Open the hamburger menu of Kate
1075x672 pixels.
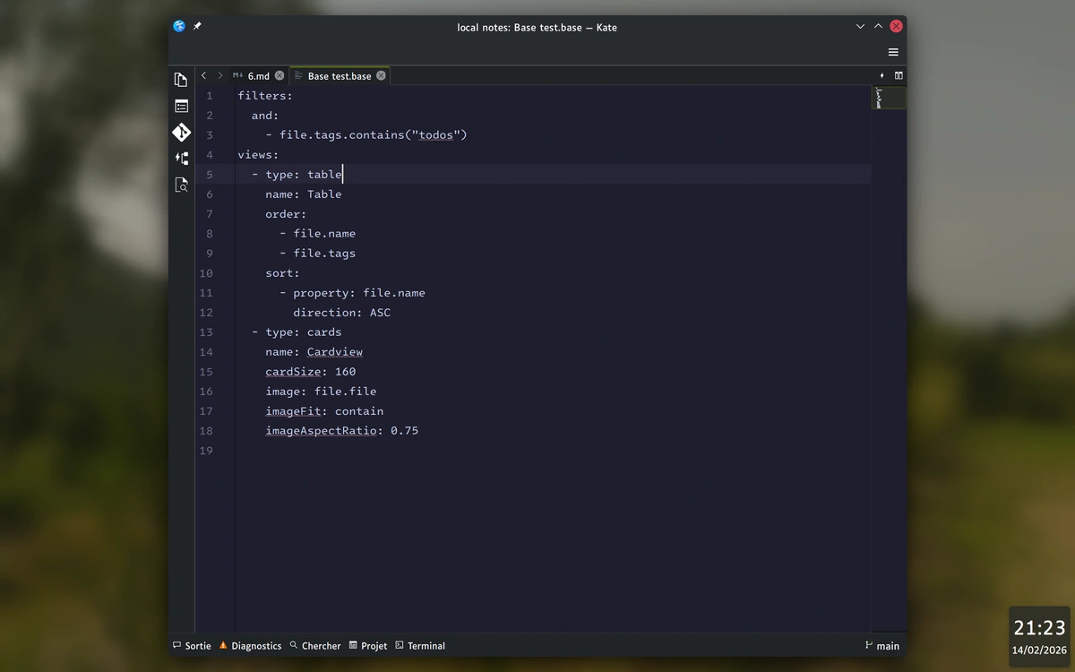point(892,52)
